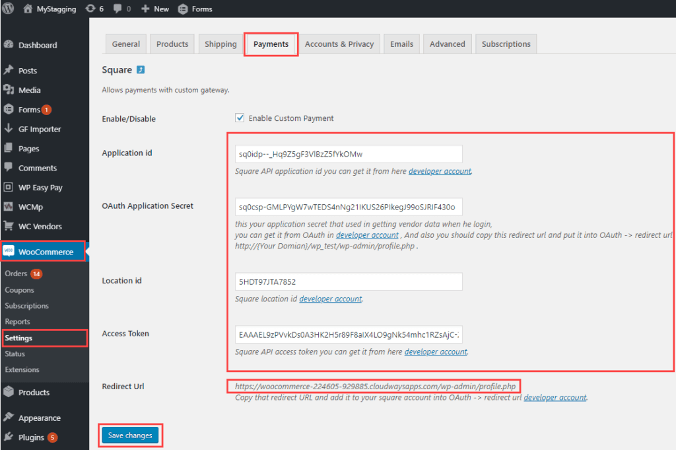Click the GF Importer arrow icon

click(8, 128)
